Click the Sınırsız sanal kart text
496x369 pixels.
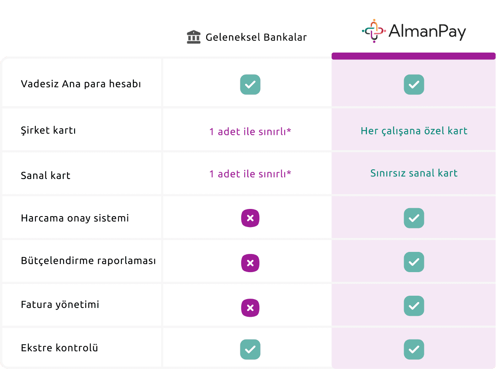tap(414, 173)
